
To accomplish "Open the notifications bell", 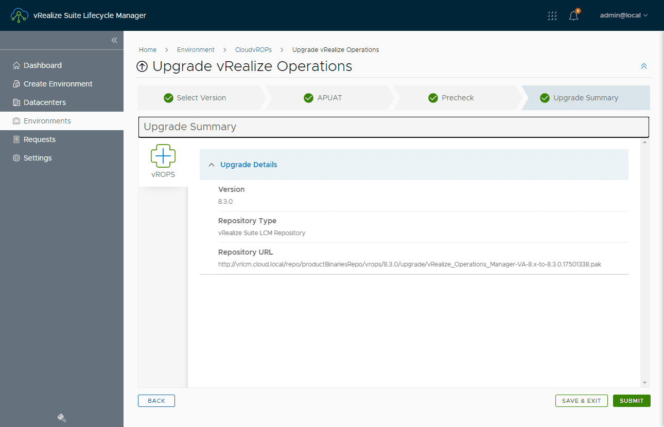I will [573, 15].
